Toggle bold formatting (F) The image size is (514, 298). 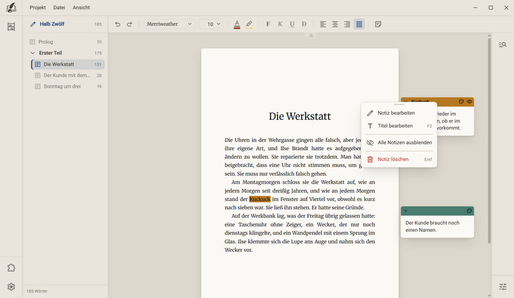[268, 24]
